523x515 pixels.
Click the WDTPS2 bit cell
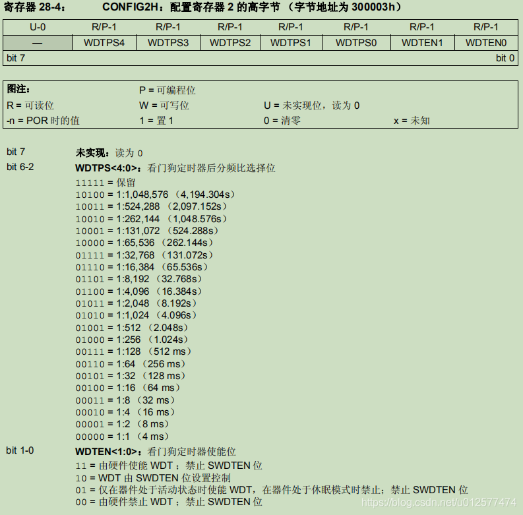230,43
